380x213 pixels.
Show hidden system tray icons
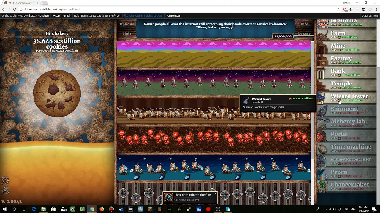click(x=325, y=209)
